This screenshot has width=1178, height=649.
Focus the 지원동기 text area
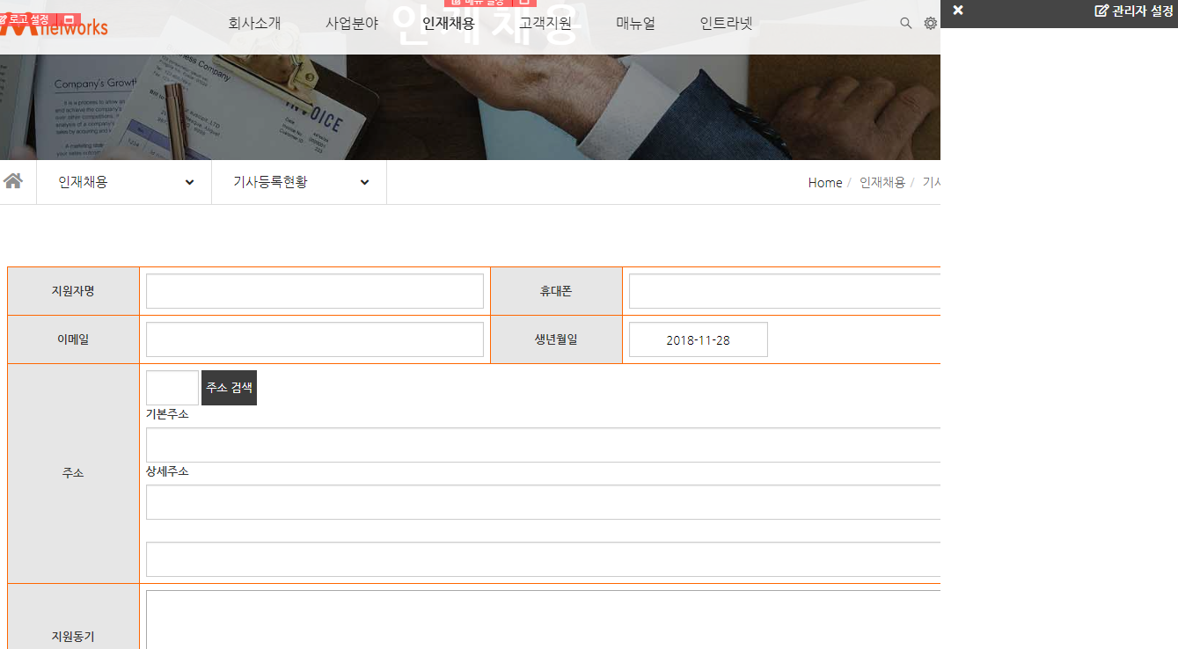pos(543,620)
